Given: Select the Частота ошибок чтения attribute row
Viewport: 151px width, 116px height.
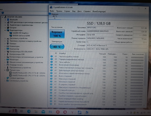Looking at the screenshot, I should (x=97, y=57).
